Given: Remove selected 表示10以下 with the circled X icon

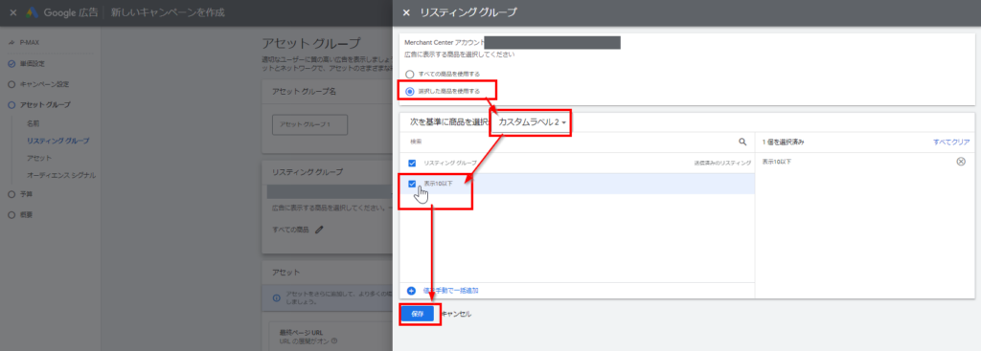Looking at the screenshot, I should [961, 161].
